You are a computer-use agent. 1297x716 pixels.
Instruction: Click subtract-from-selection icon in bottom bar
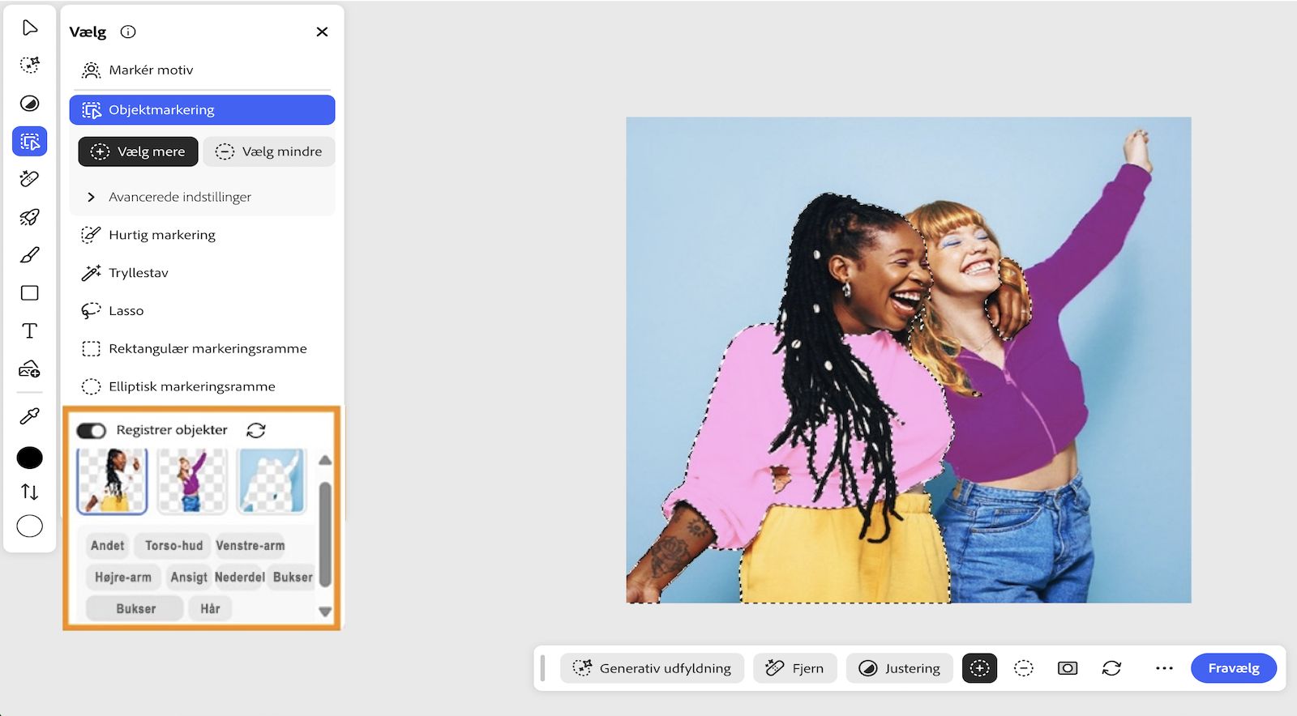(1024, 668)
